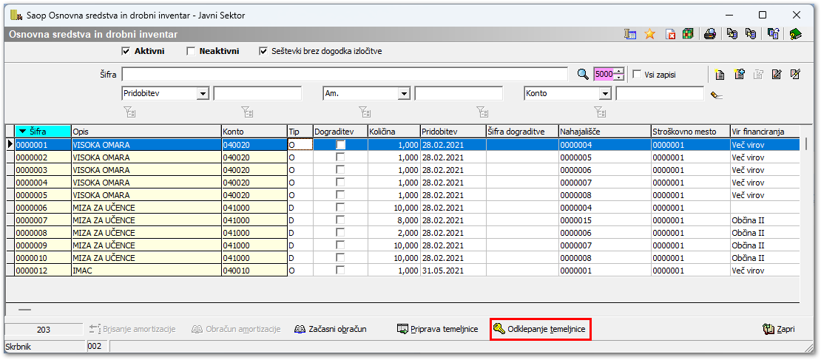
Task: Click the 5000 record limit field
Action: [x=604, y=75]
